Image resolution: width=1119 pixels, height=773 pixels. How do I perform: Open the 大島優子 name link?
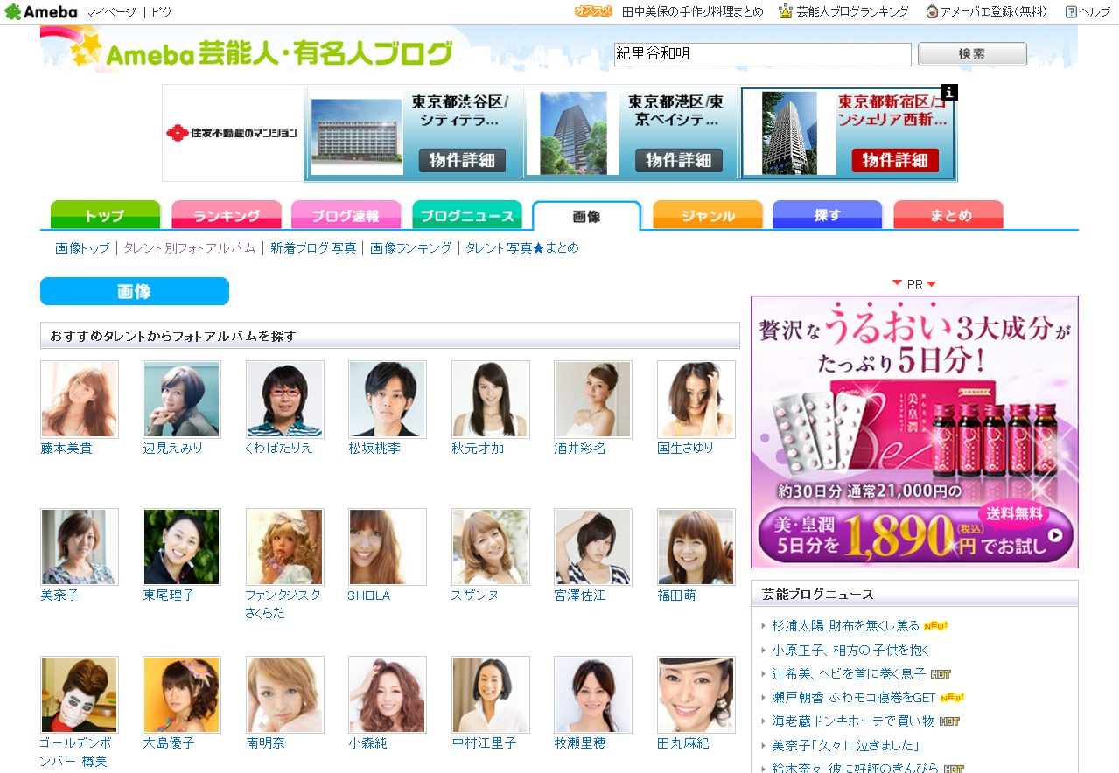pyautogui.click(x=169, y=743)
